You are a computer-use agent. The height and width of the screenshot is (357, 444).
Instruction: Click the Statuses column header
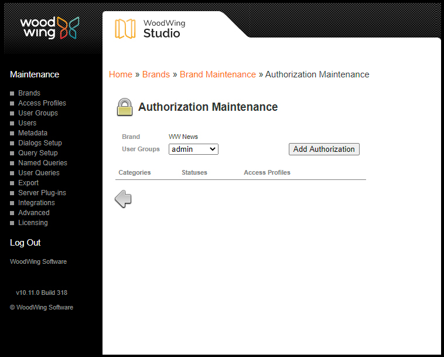click(194, 172)
